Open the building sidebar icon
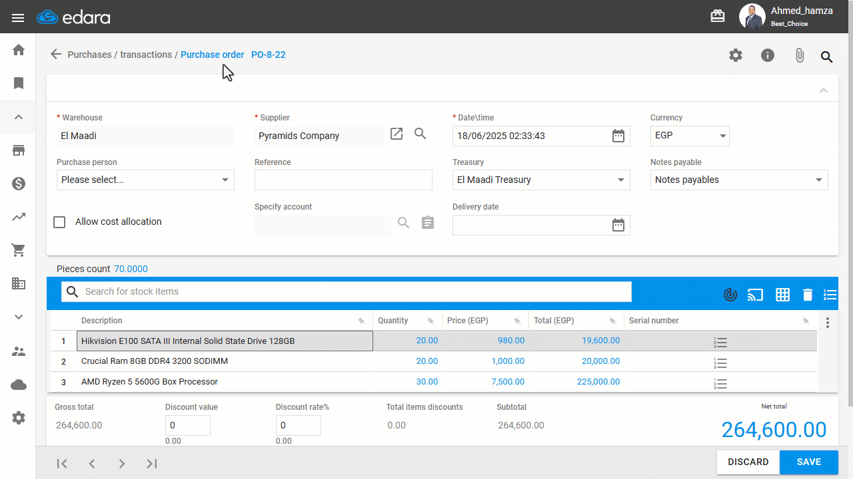The height and width of the screenshot is (479, 853). 19,283
